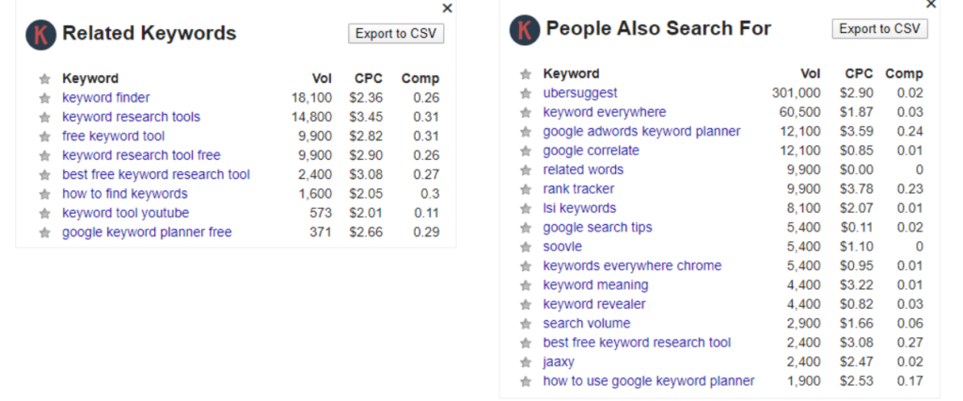963x401 pixels.
Task: Favorite the 'ubersuggest' keyword star
Action: point(525,93)
